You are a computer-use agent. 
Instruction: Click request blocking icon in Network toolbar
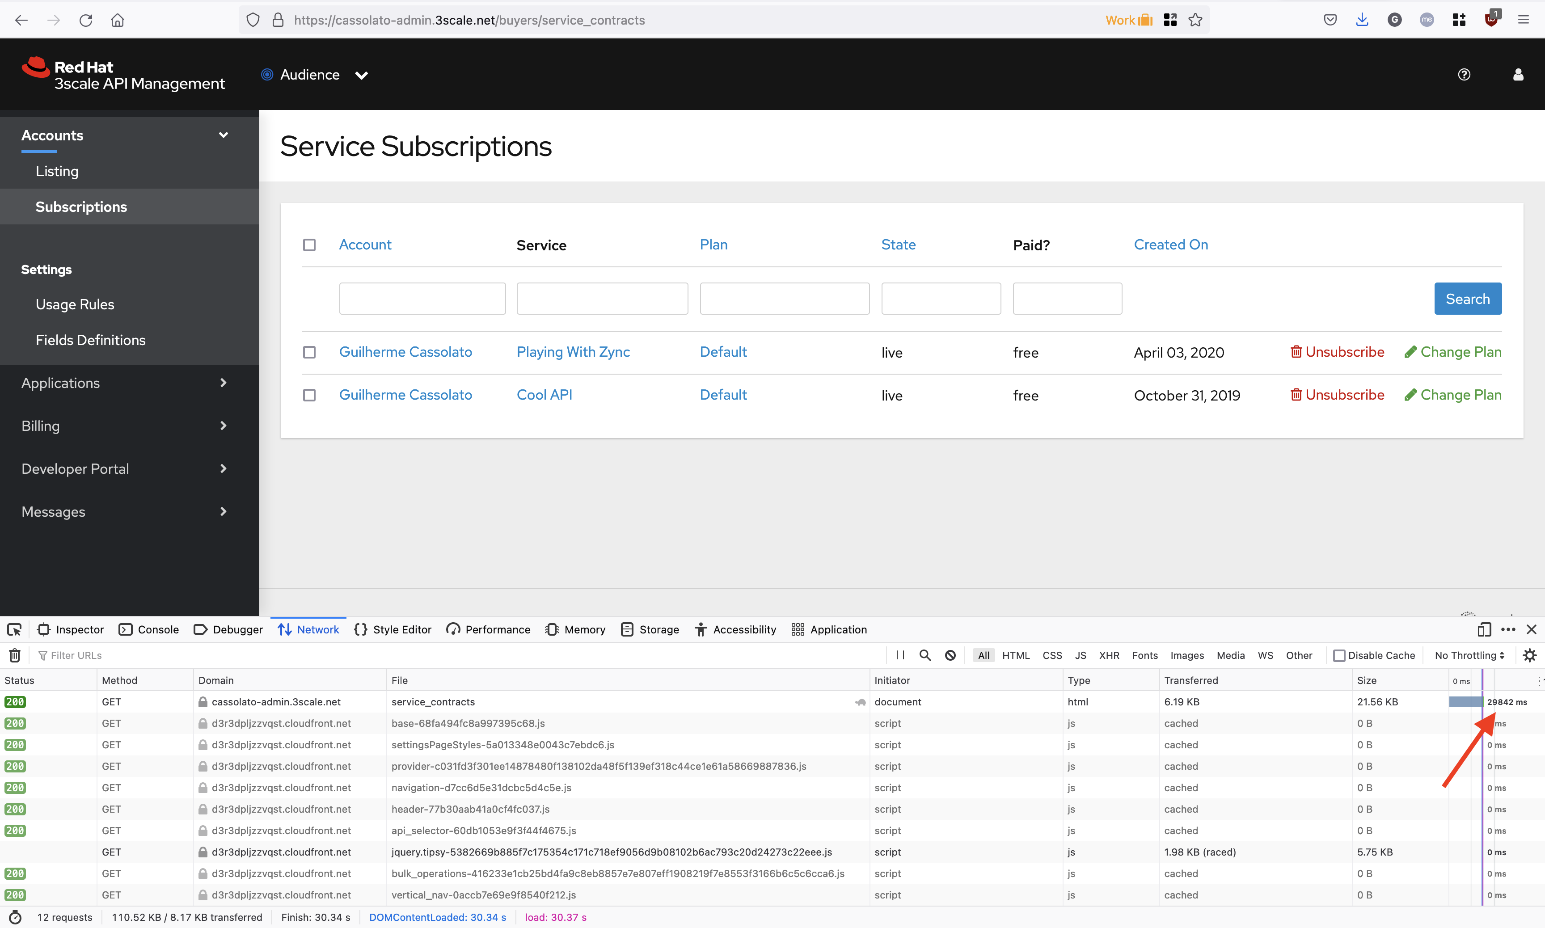pyautogui.click(x=950, y=655)
